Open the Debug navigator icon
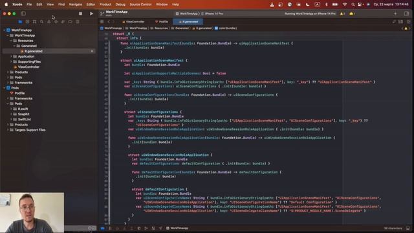This screenshot has width=414, height=233. [x=63, y=21]
